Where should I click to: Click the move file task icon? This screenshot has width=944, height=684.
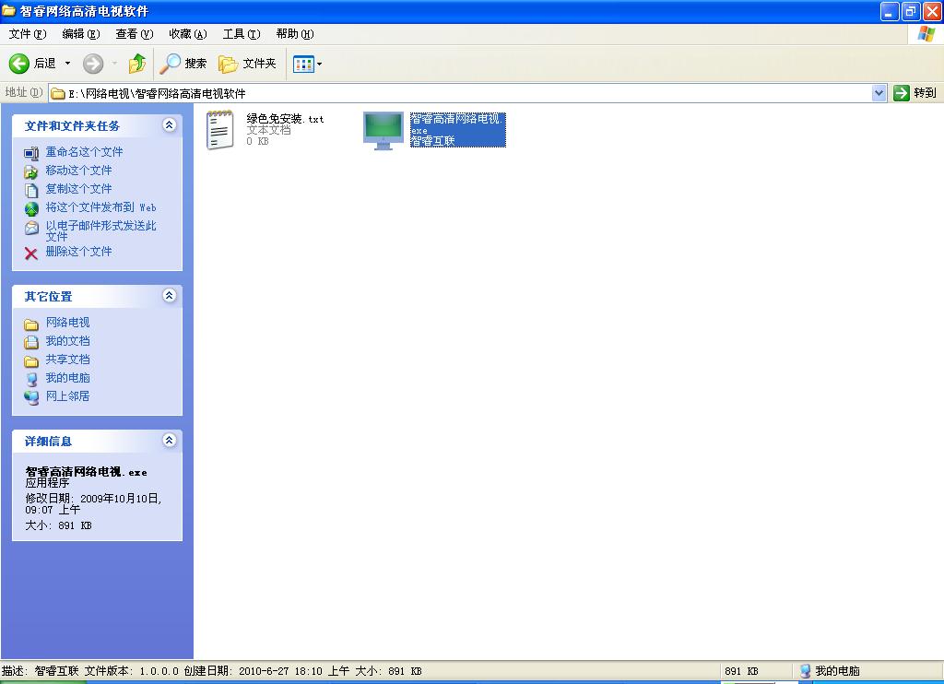31,172
